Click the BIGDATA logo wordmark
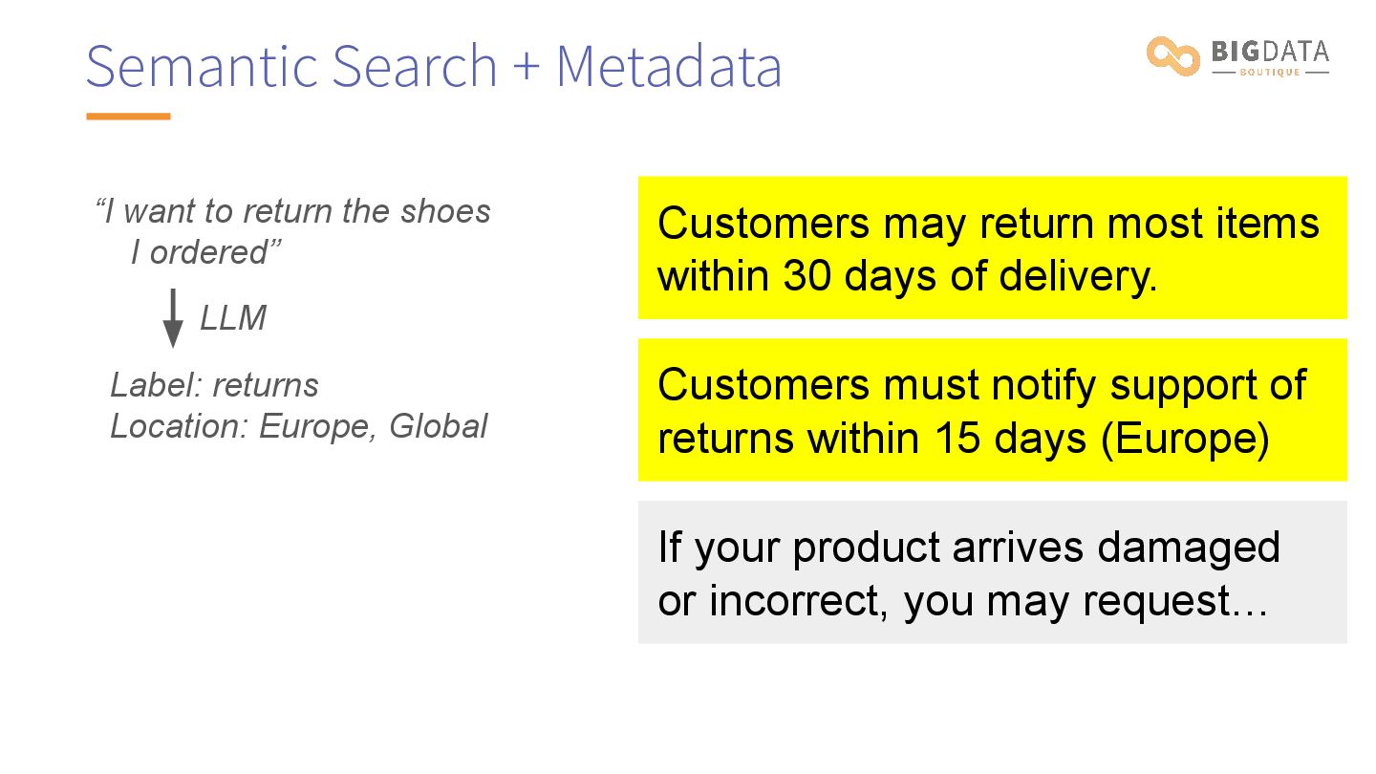 pyautogui.click(x=1269, y=51)
